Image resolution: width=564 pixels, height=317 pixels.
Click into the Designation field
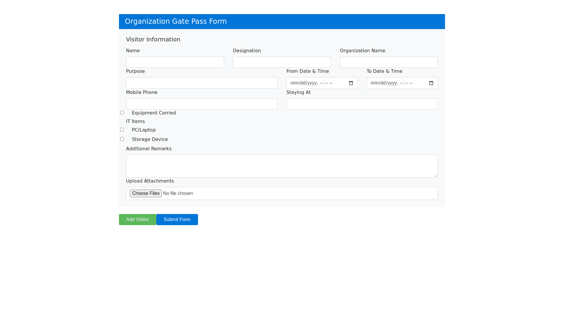point(282,62)
